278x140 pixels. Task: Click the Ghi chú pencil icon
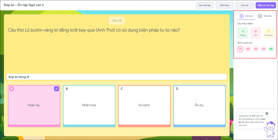pyautogui.click(x=260, y=16)
